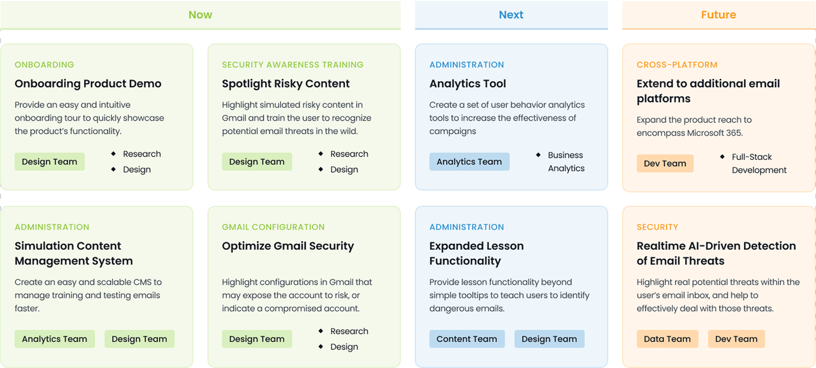This screenshot has width=816, height=368.
Task: Select the green Analytics Team tag
Action: pos(55,339)
